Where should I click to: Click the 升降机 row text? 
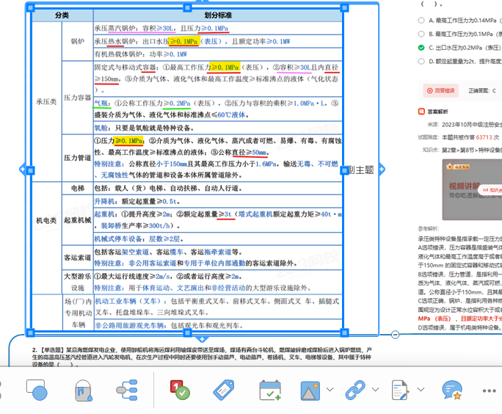coord(137,201)
